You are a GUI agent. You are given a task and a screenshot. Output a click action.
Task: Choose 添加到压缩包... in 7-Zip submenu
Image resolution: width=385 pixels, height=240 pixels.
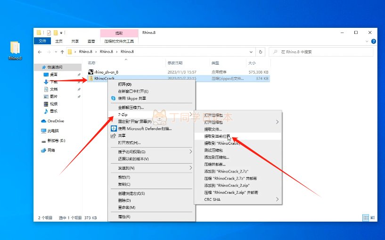(x=238, y=157)
